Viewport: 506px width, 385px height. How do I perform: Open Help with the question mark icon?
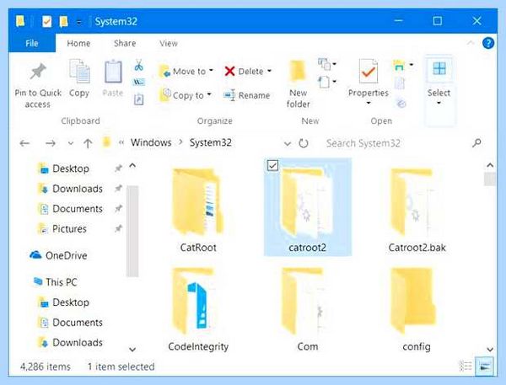coord(488,43)
